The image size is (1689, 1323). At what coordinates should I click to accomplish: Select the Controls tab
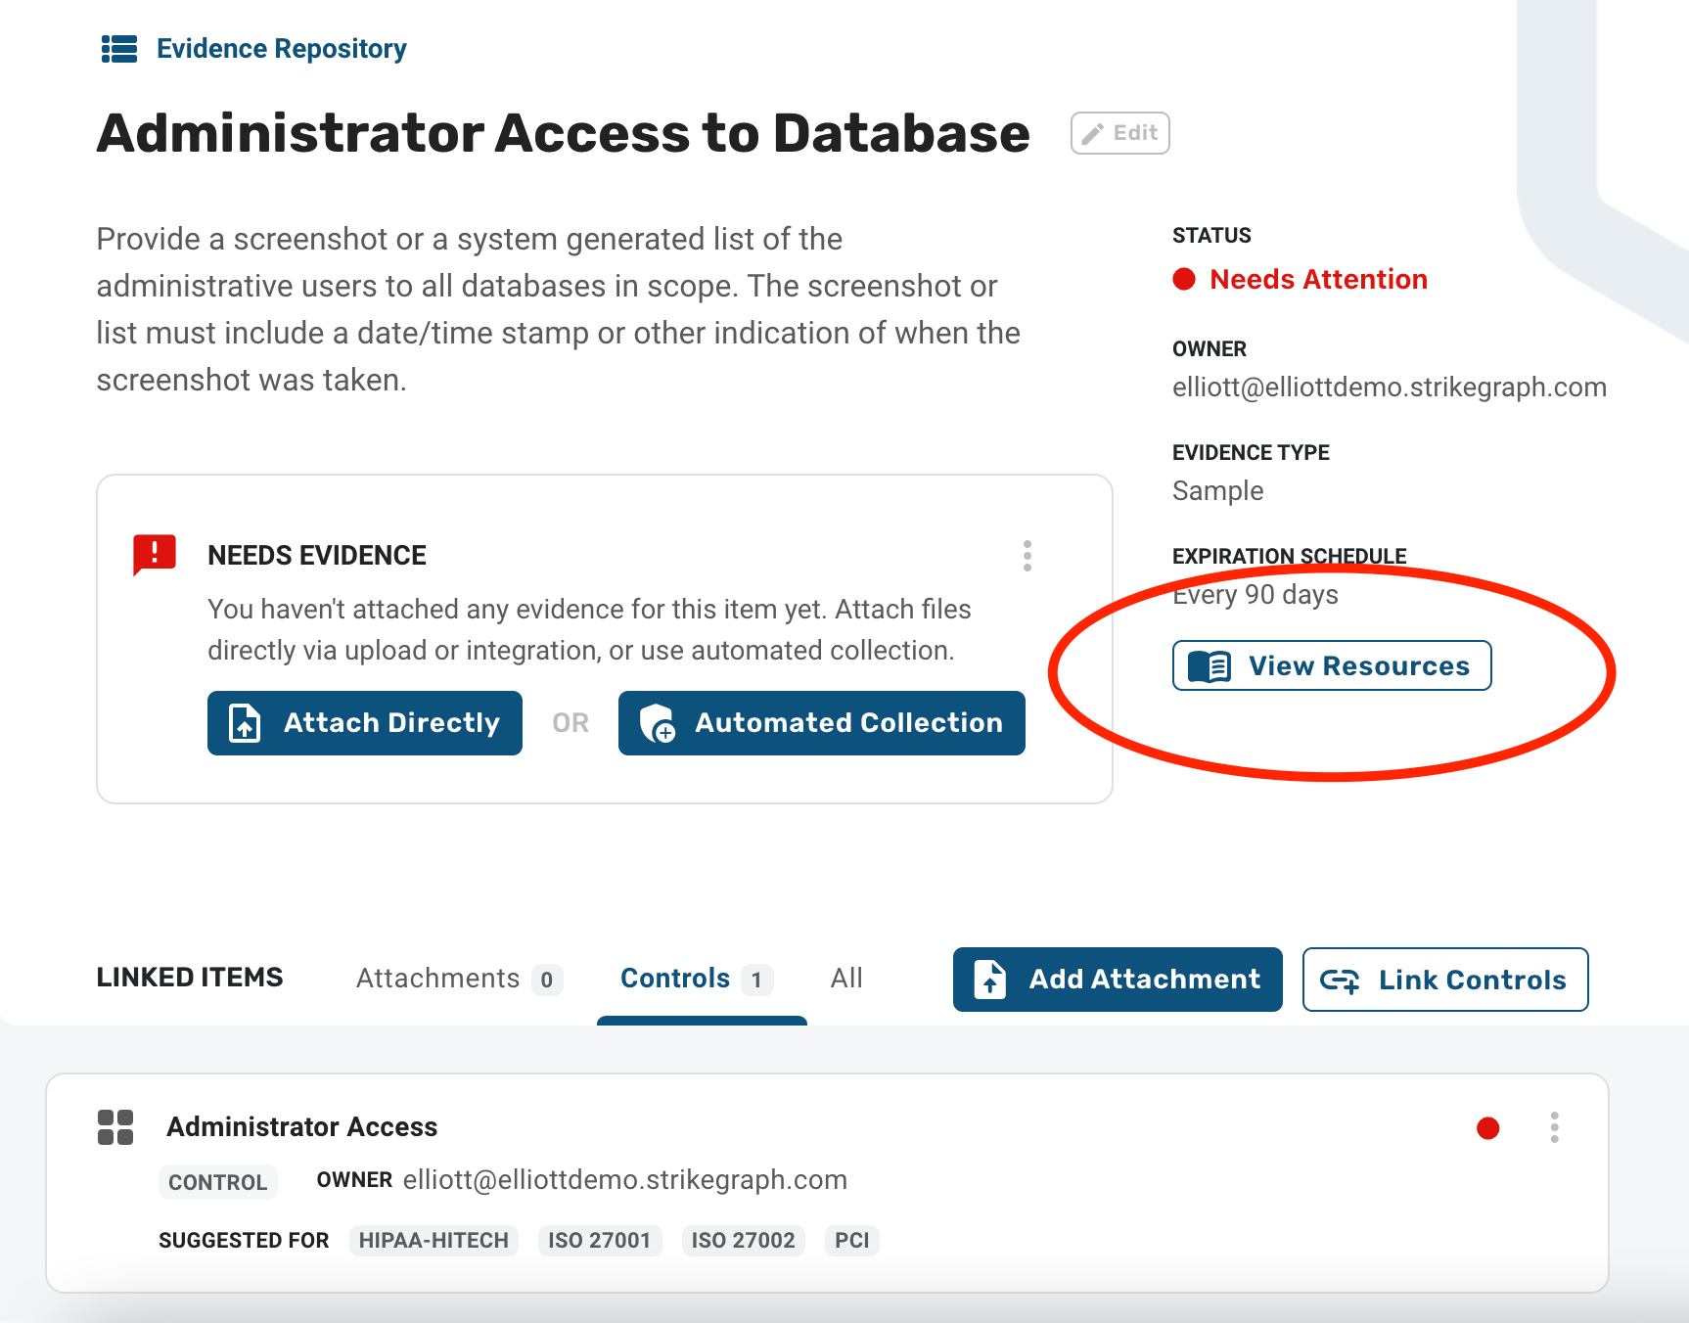pos(697,979)
